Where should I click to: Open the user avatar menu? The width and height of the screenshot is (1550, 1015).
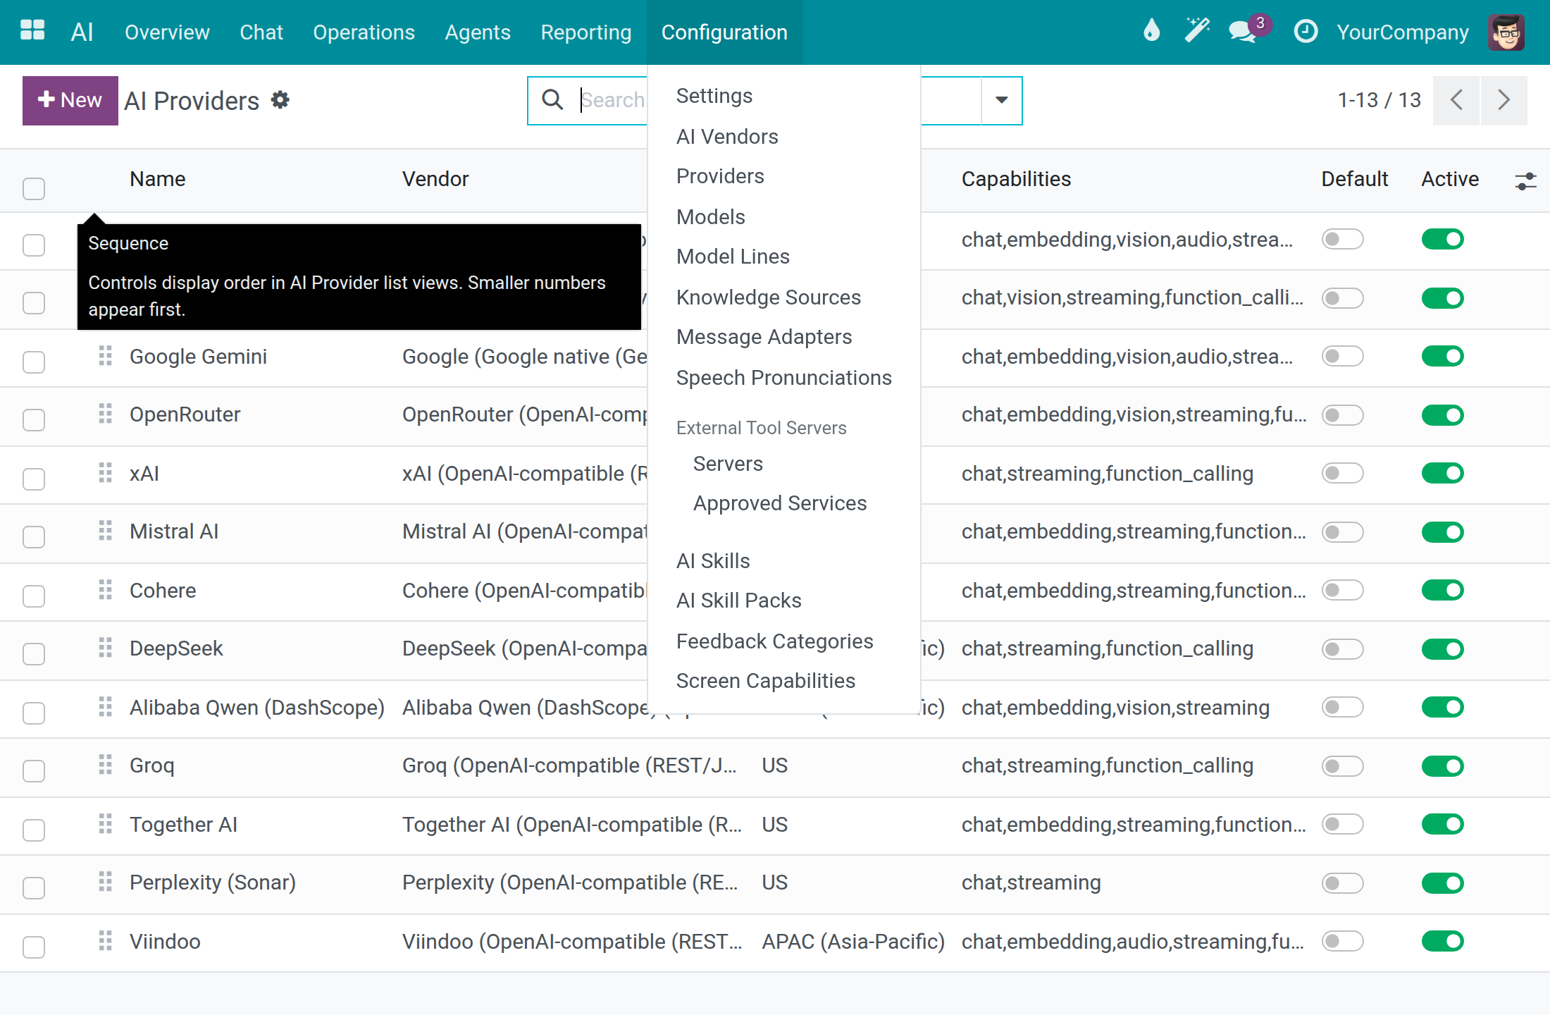1506,32
